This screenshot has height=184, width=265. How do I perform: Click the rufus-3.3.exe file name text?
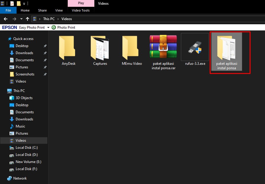click(x=195, y=64)
